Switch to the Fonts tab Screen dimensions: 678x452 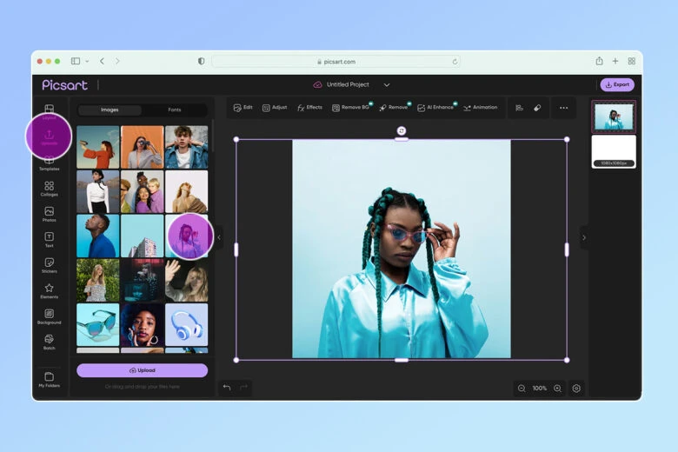coord(175,110)
